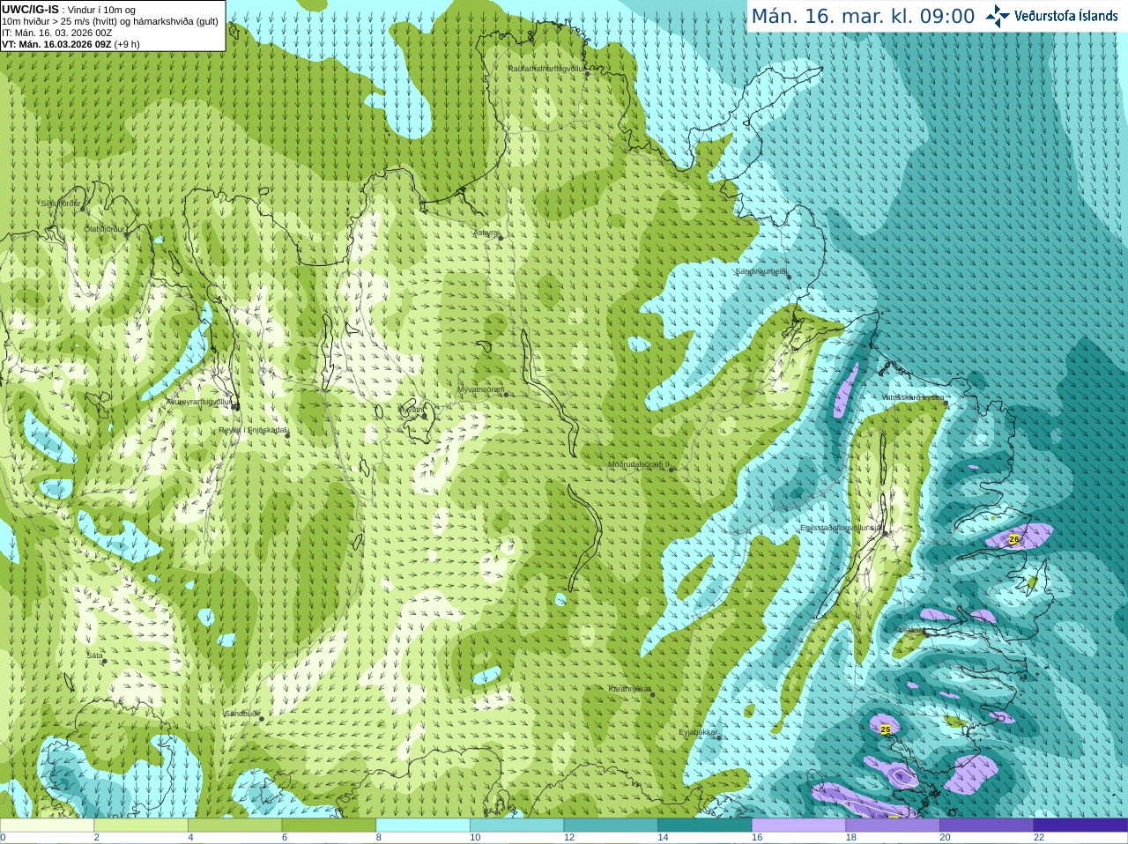Select the 10–12 m/s turquoise legend swatch
The height and width of the screenshot is (844, 1128).
[516, 825]
